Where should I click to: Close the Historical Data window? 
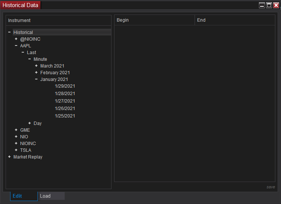click(276, 5)
